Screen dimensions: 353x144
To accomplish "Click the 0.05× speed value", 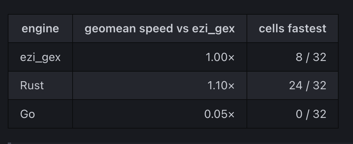I will tap(219, 114).
